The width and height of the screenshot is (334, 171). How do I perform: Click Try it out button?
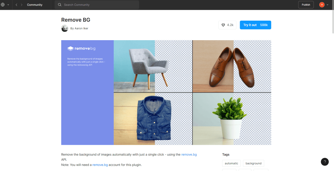(x=256, y=25)
